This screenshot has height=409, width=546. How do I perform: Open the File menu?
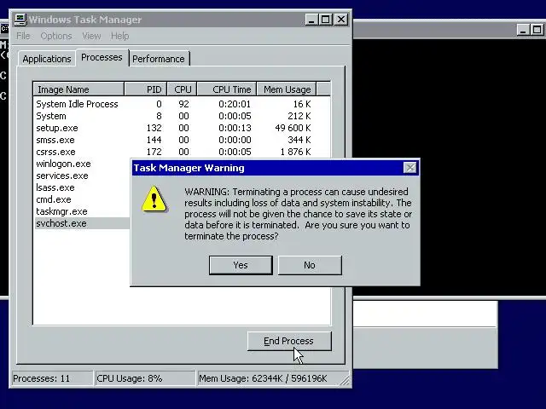tap(23, 36)
